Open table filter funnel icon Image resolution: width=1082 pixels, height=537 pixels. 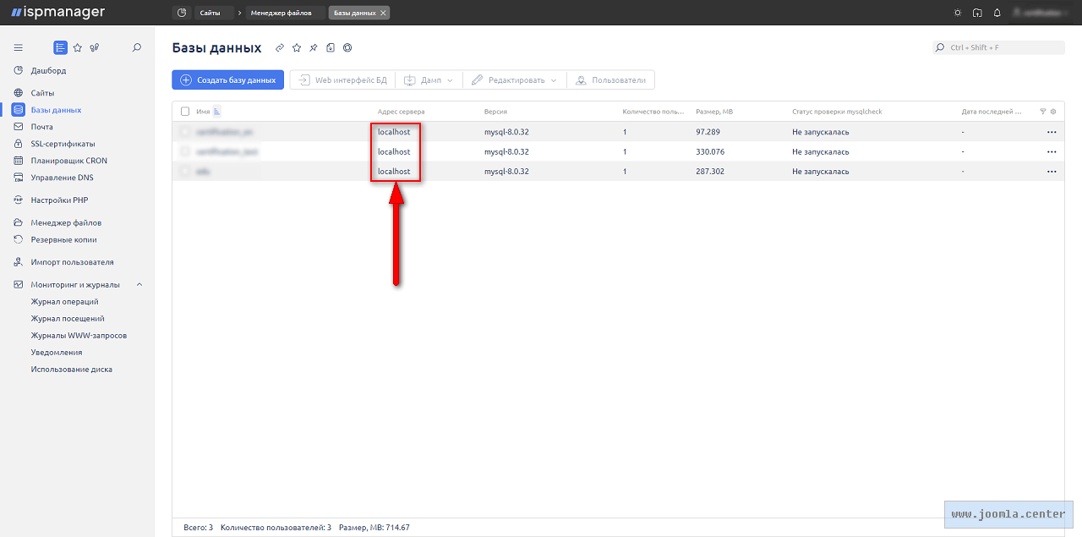click(1042, 111)
